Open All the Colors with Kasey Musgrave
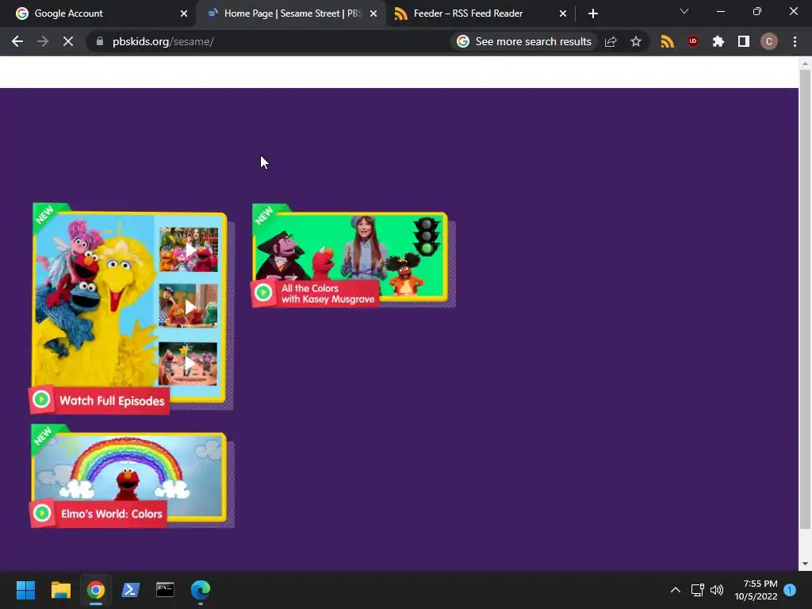Screen dimensions: 812x609 [x=327, y=293]
